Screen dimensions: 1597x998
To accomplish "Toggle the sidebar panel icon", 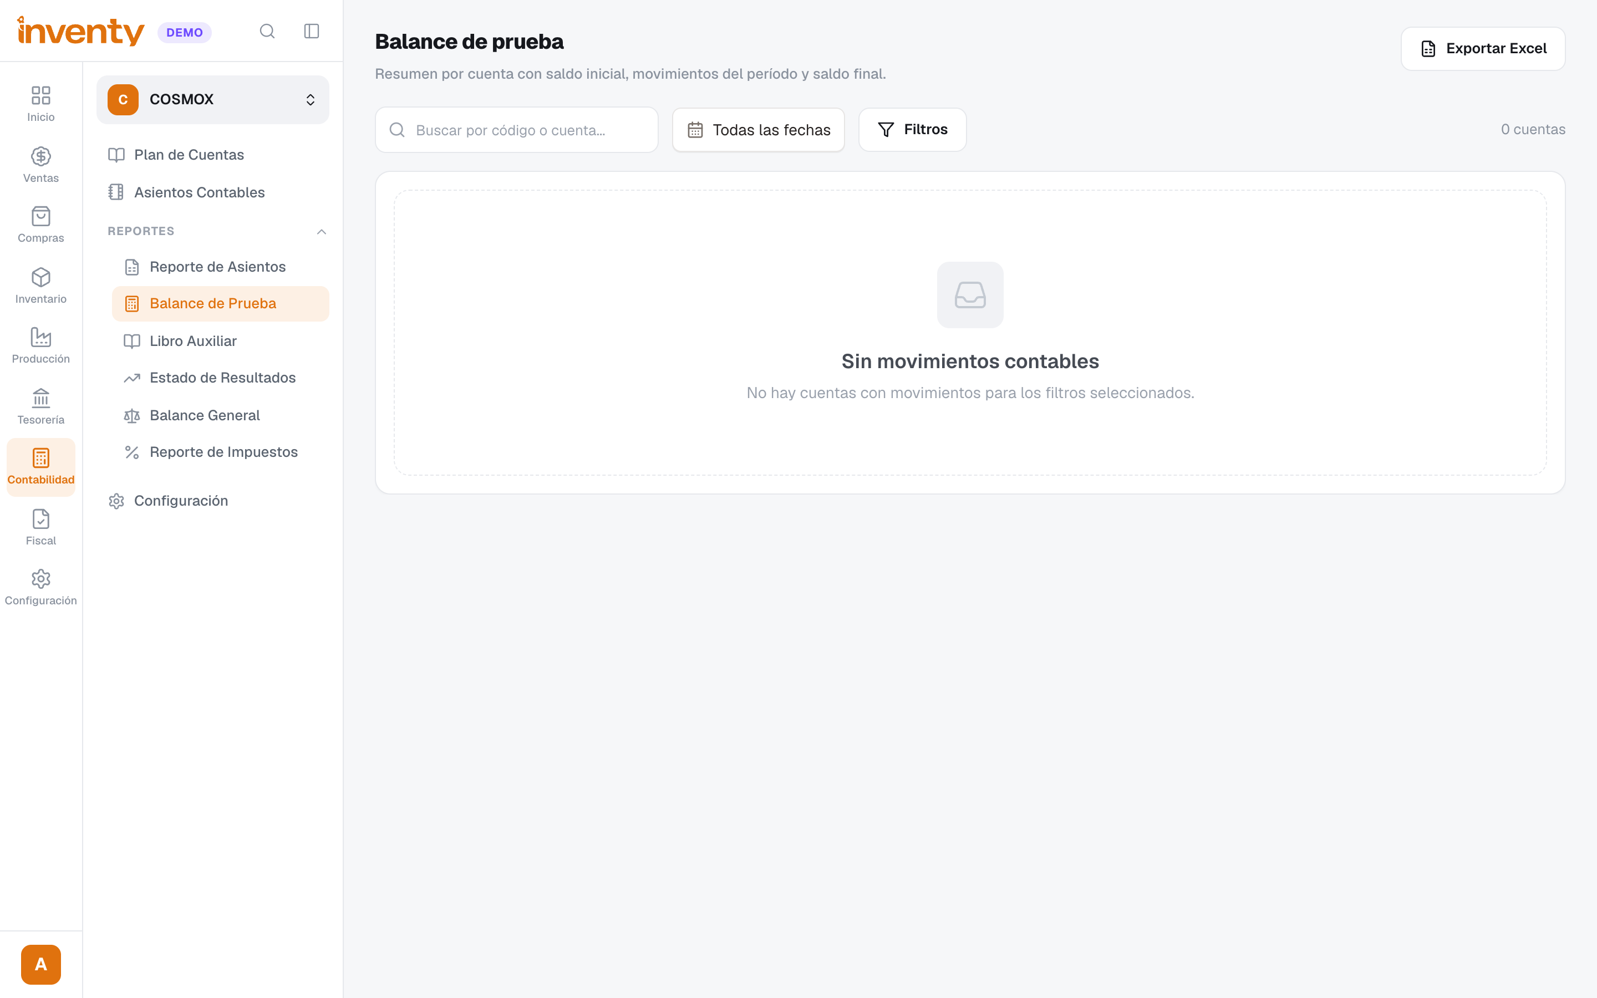I will [x=312, y=31].
